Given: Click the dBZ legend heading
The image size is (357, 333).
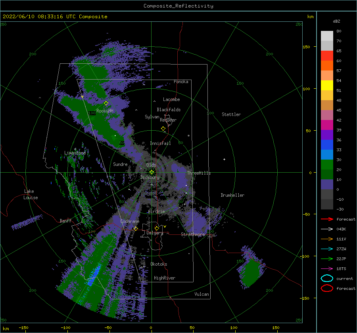Looking at the screenshot, I should [x=336, y=21].
